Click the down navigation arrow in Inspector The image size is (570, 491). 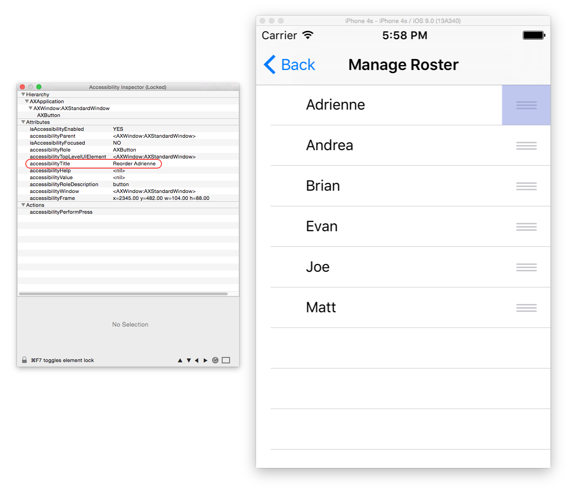[189, 360]
